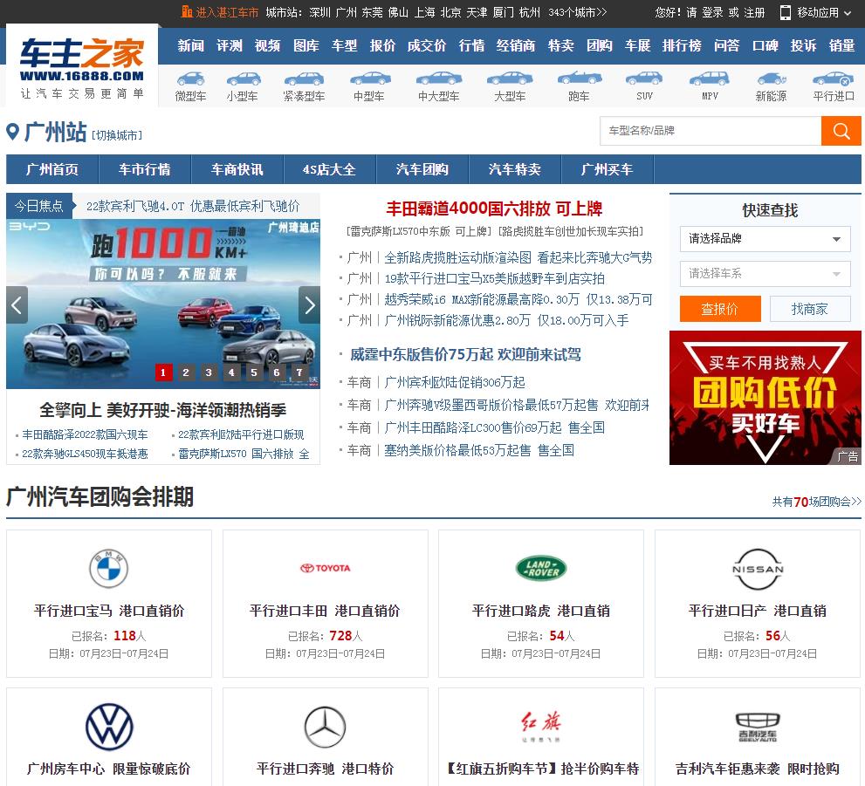Click the Land Rover logo
Screen dimensions: 865x786
tap(541, 568)
